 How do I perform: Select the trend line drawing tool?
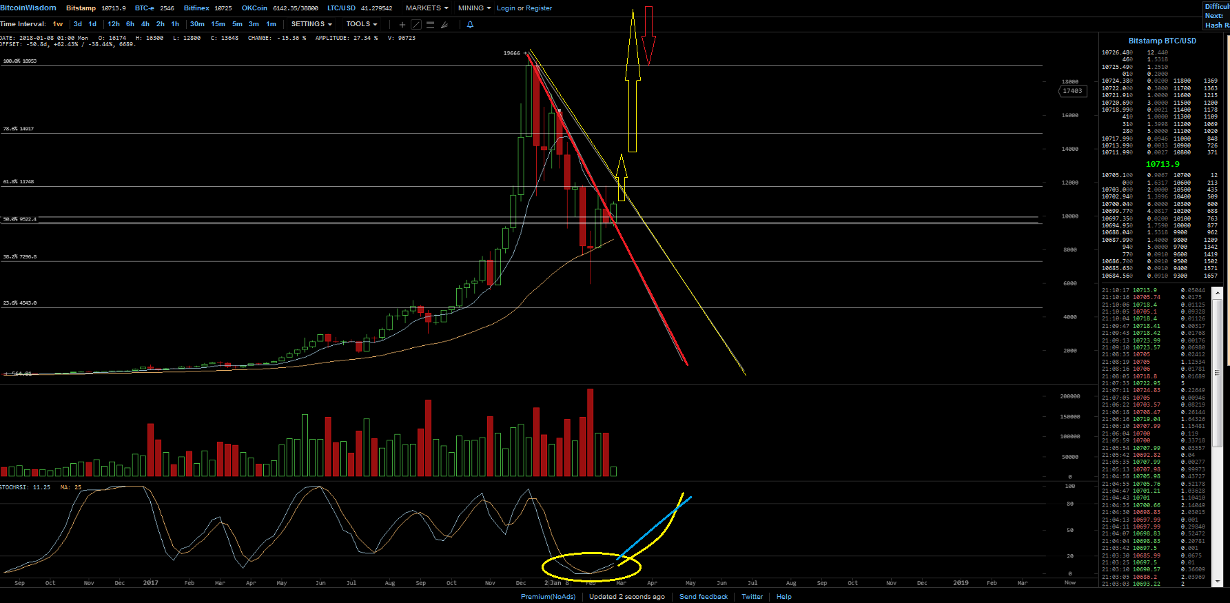coord(416,25)
